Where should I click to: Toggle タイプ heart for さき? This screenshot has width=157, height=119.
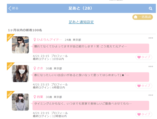click(x=144, y=86)
